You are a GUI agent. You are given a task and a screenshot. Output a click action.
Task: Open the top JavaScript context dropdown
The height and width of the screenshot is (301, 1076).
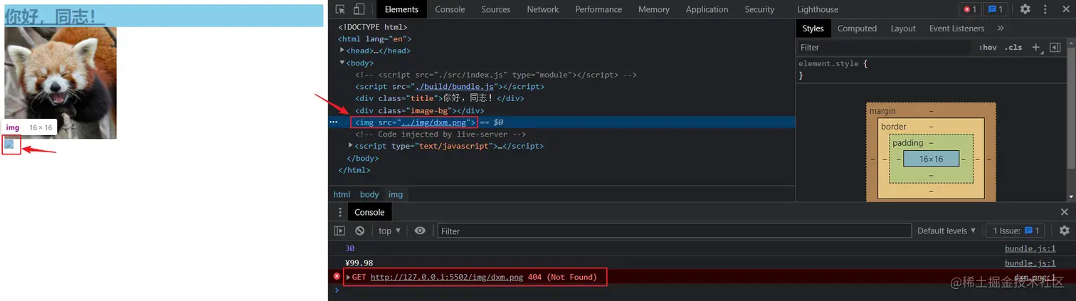pyautogui.click(x=389, y=231)
